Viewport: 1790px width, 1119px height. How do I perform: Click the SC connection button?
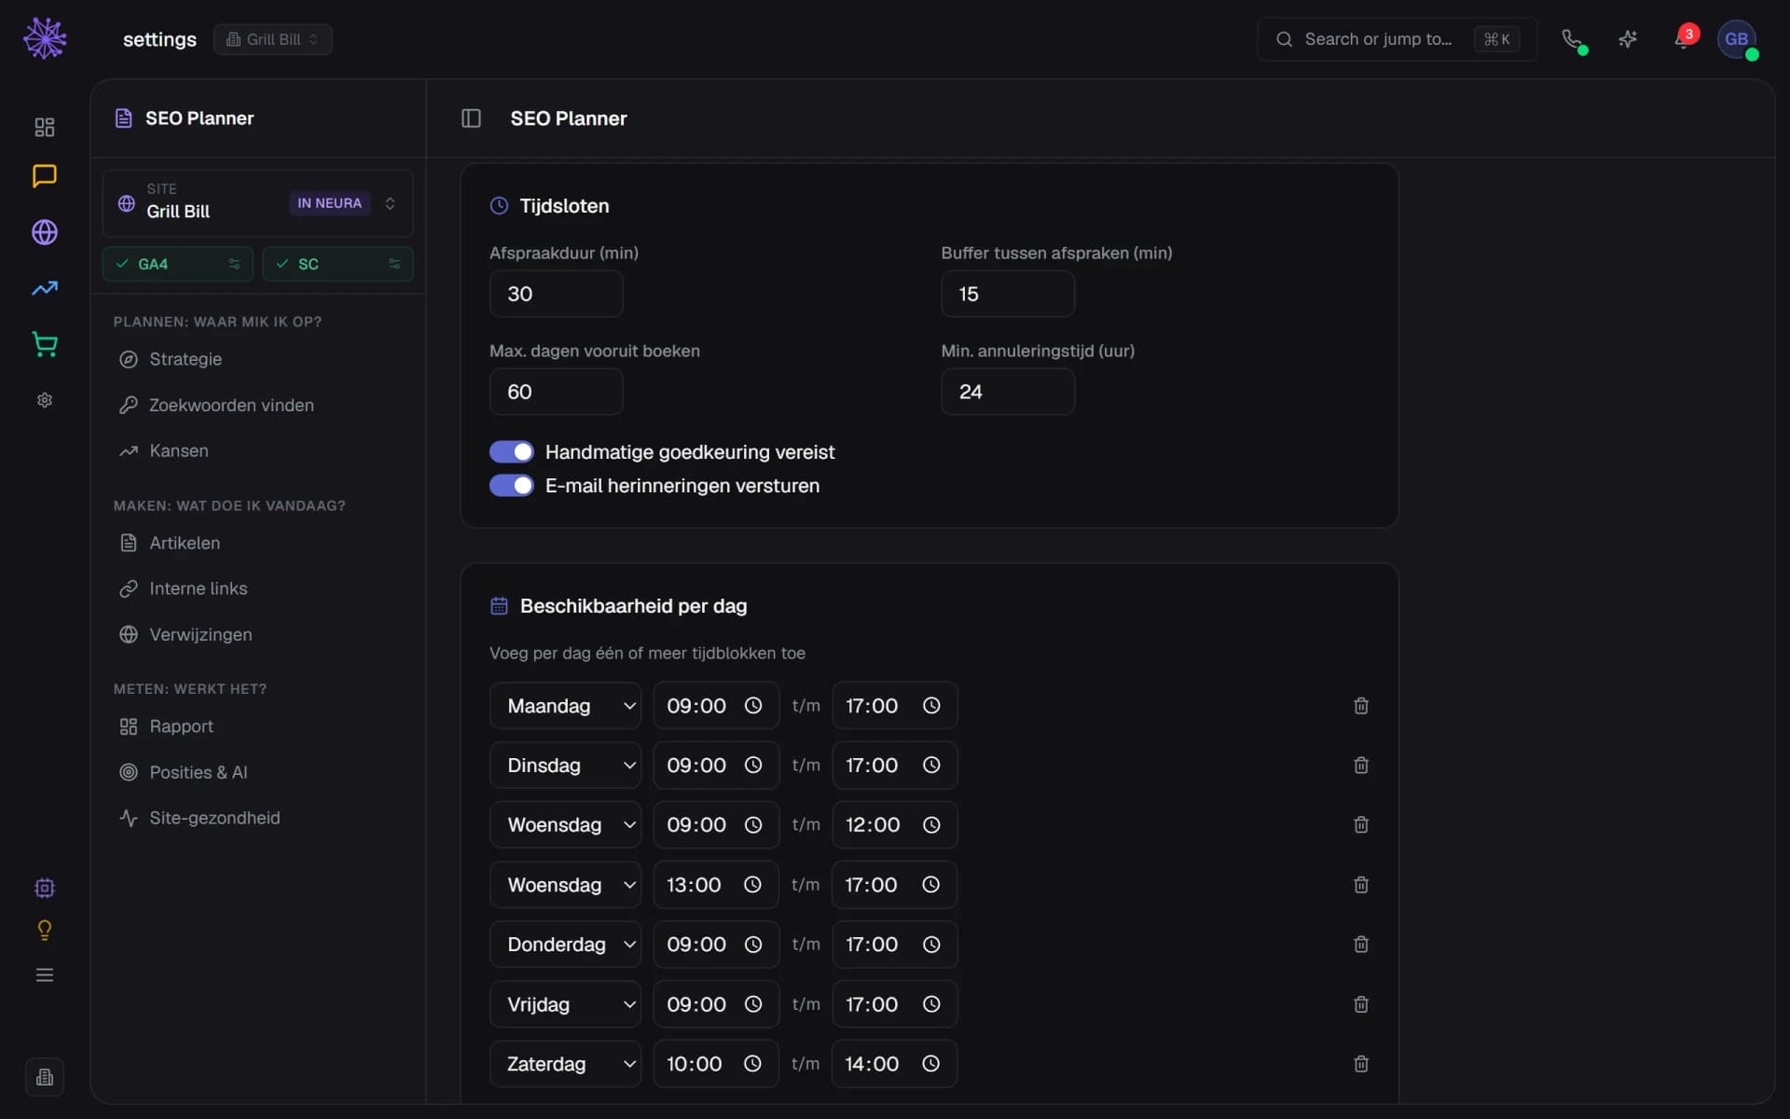click(337, 264)
